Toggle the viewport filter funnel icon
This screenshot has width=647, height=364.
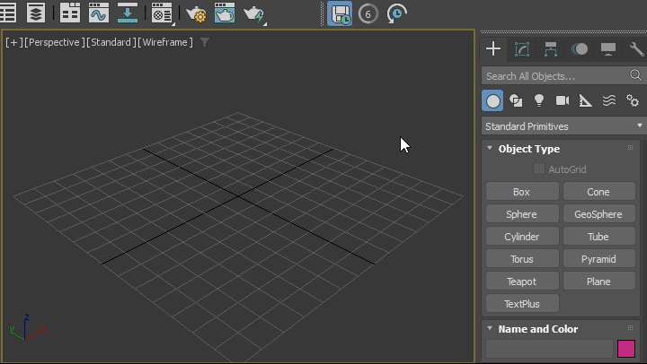click(205, 42)
